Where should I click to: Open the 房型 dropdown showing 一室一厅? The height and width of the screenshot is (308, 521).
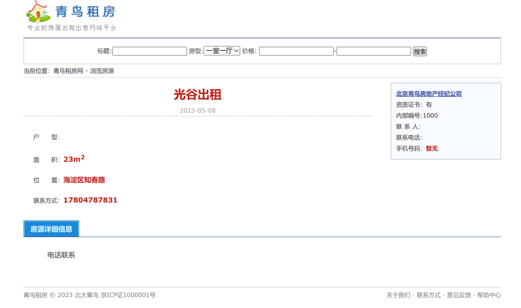coord(222,51)
